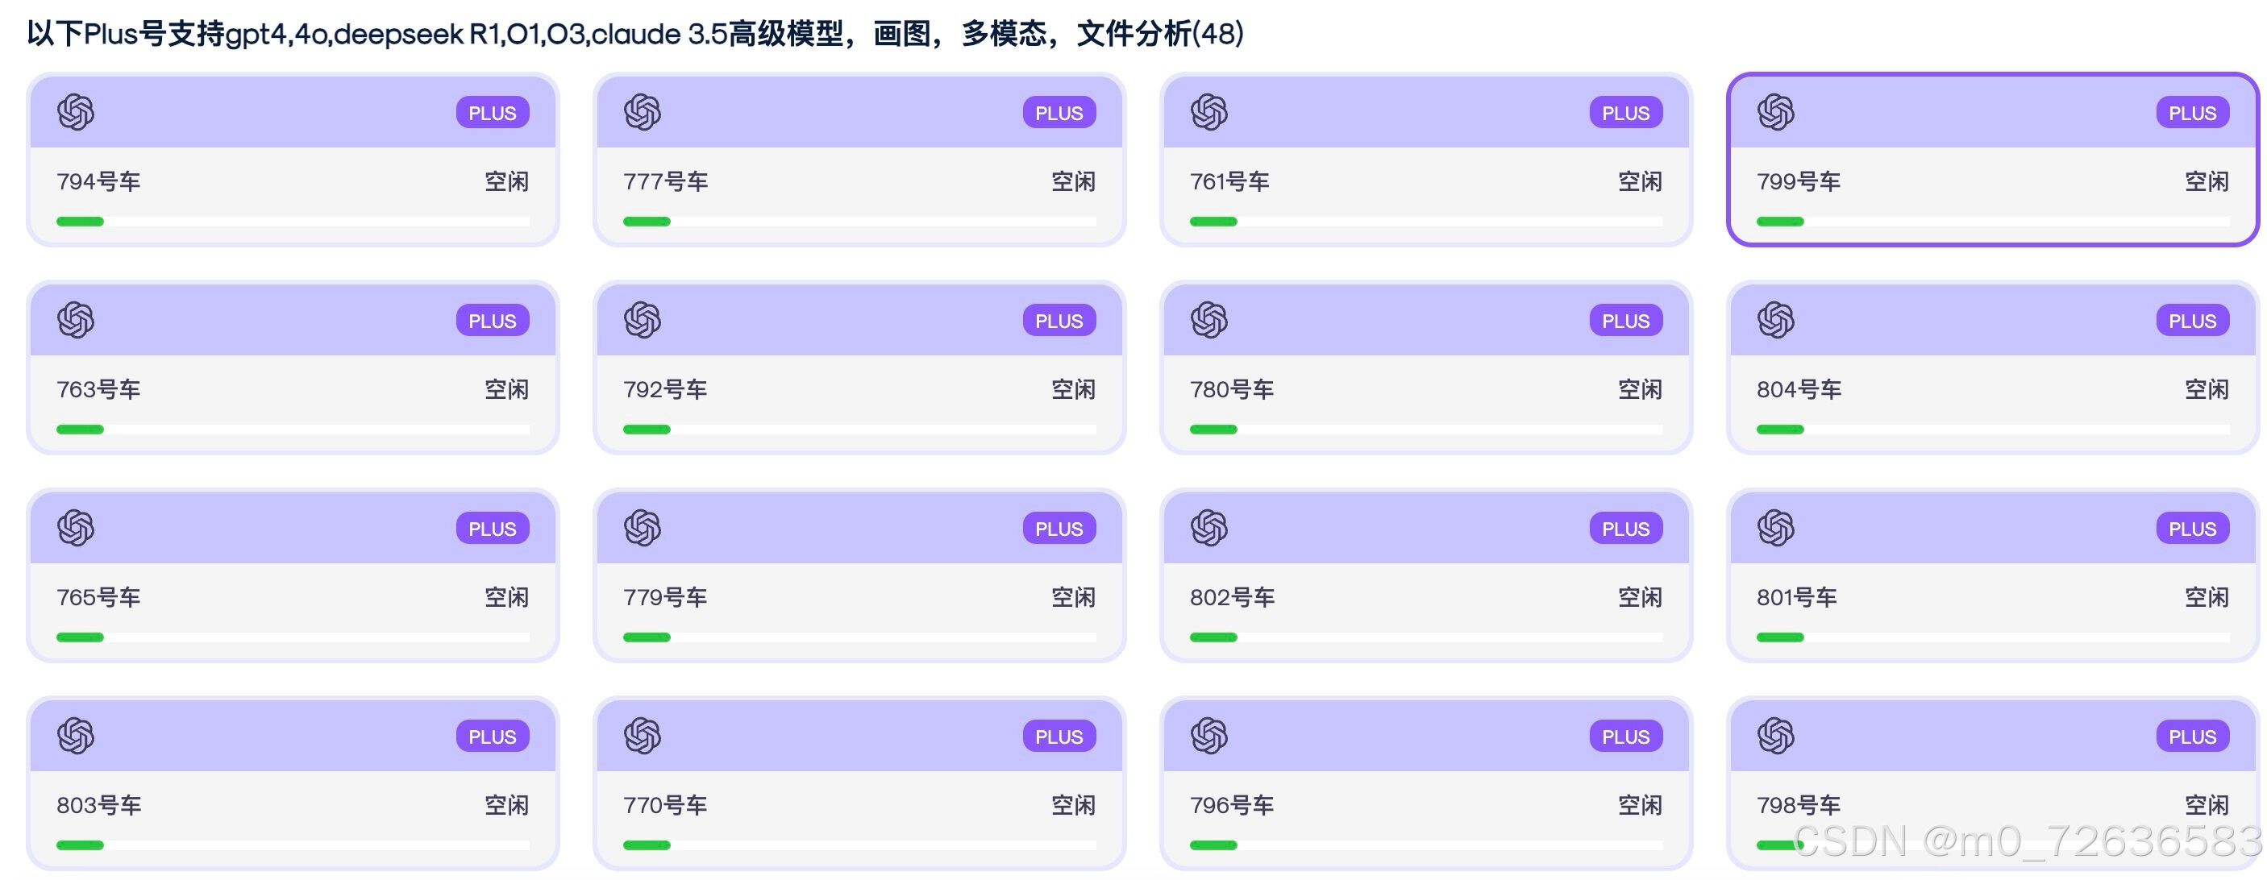
Task: Select the 765号车 card label
Action: pos(98,597)
